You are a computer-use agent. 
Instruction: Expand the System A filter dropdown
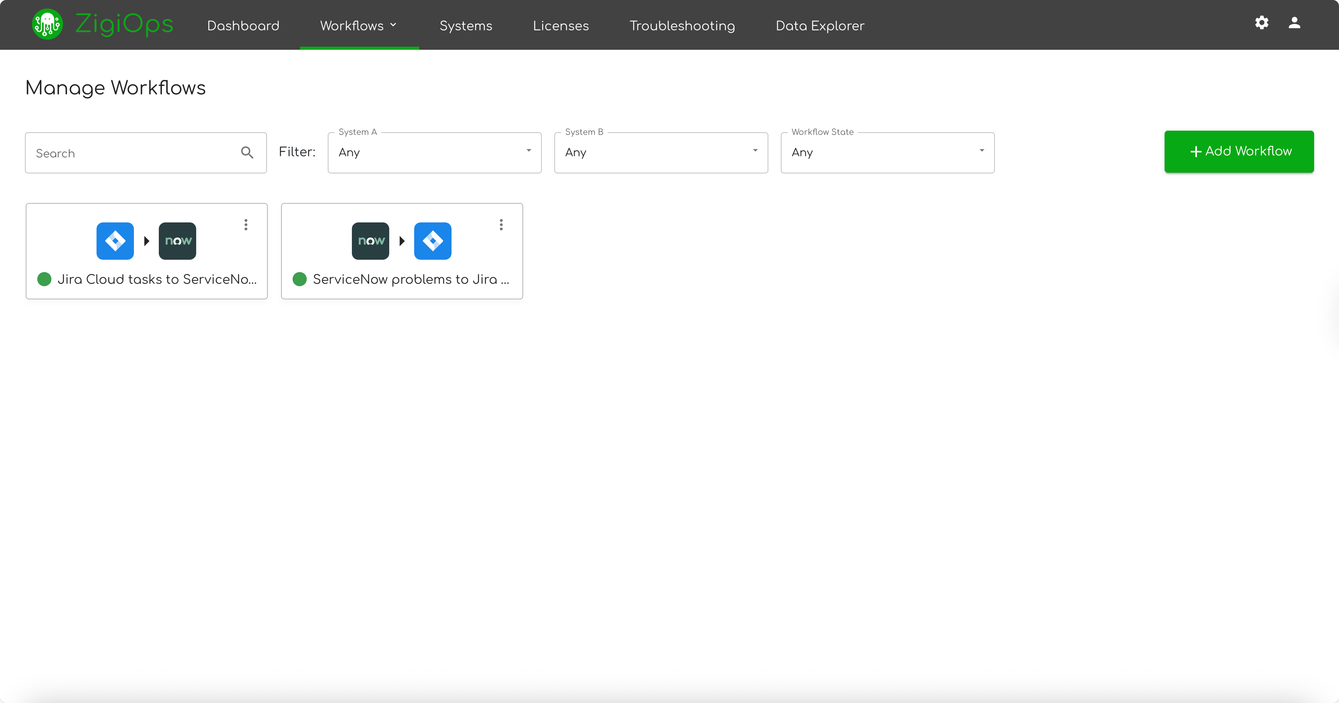(x=434, y=153)
